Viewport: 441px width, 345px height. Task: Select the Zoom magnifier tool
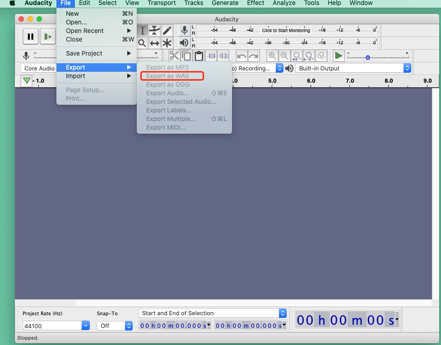[143, 43]
